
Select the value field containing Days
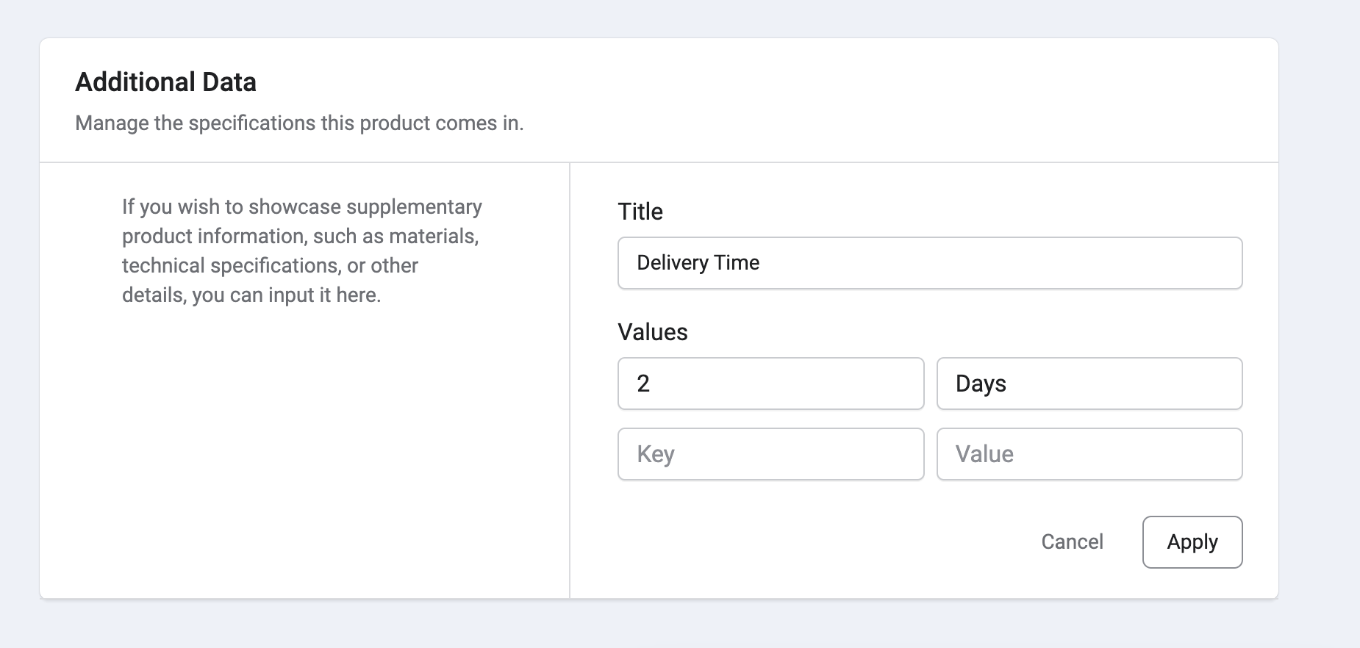1089,384
